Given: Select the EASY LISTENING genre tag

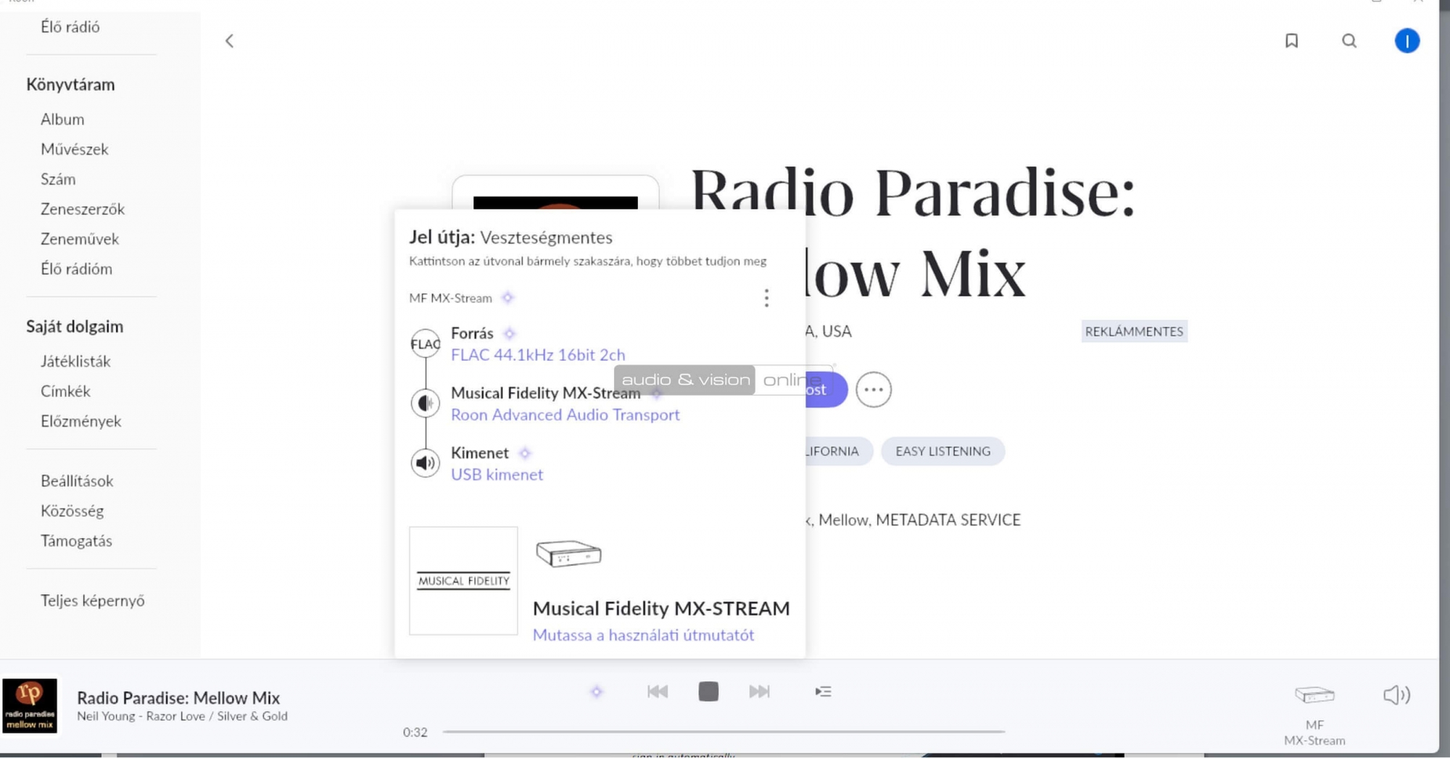Looking at the screenshot, I should tap(942, 451).
